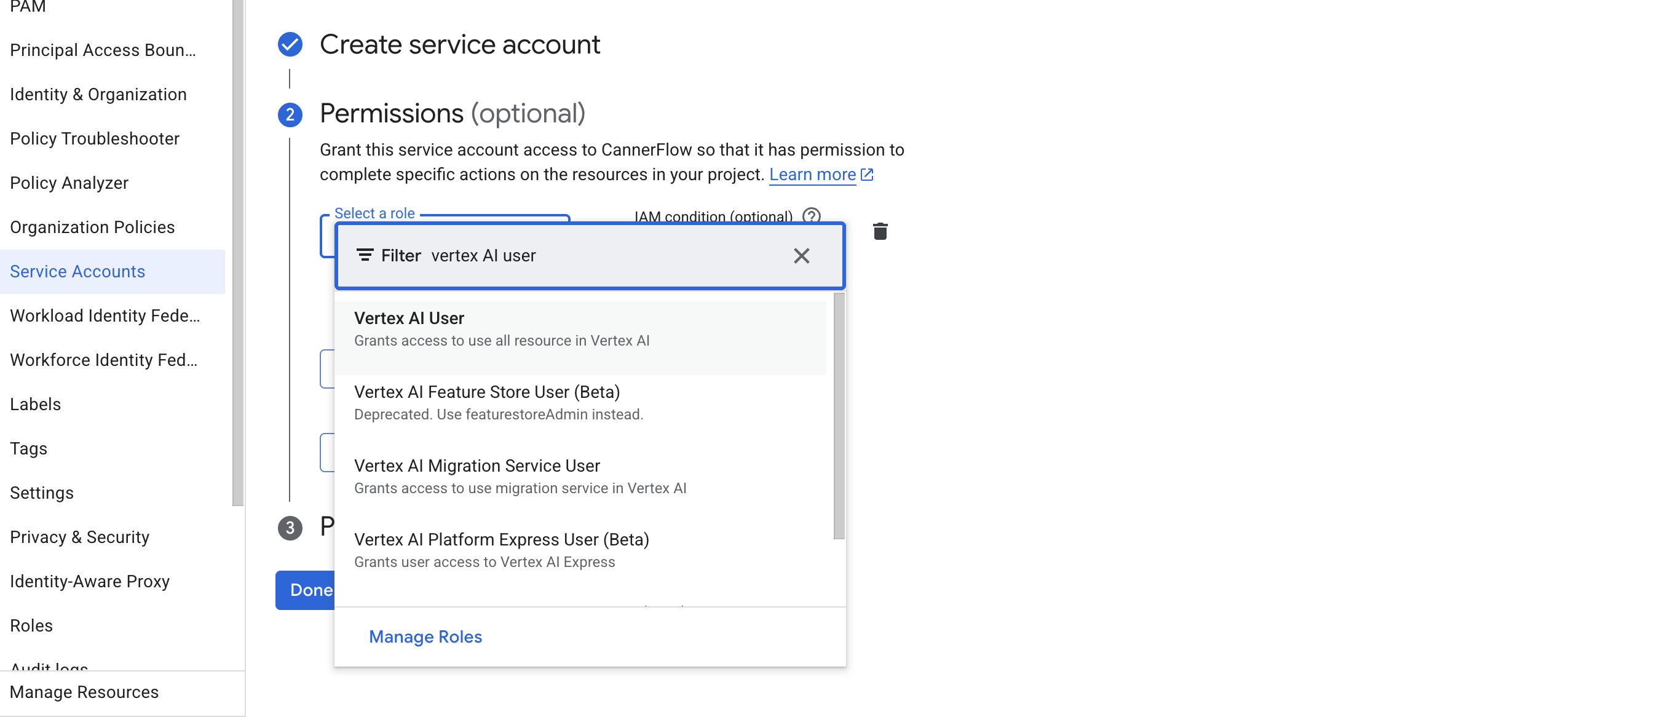
Task: Click inside the role filter text field
Action: coord(582,255)
